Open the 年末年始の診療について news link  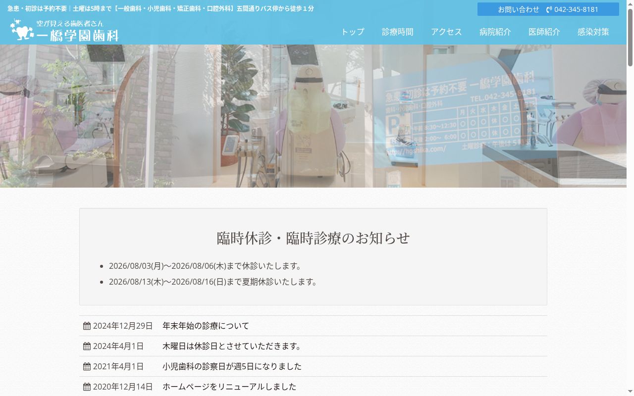click(206, 326)
